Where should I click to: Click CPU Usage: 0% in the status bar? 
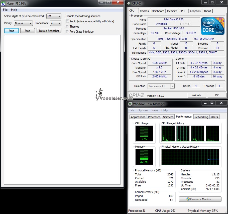pyautogui.click(x=165, y=211)
